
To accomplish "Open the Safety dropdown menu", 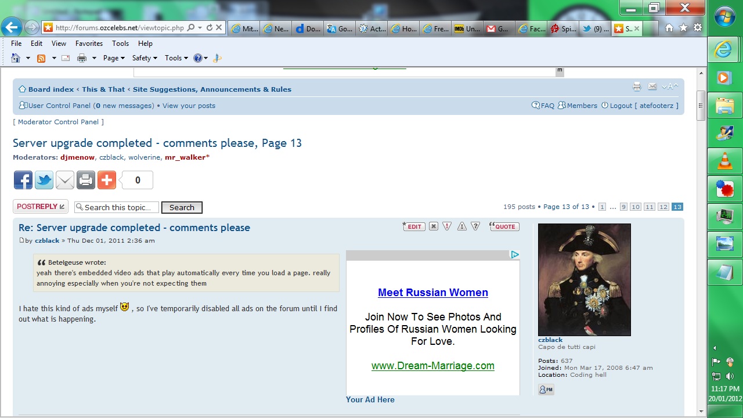I will coord(145,58).
